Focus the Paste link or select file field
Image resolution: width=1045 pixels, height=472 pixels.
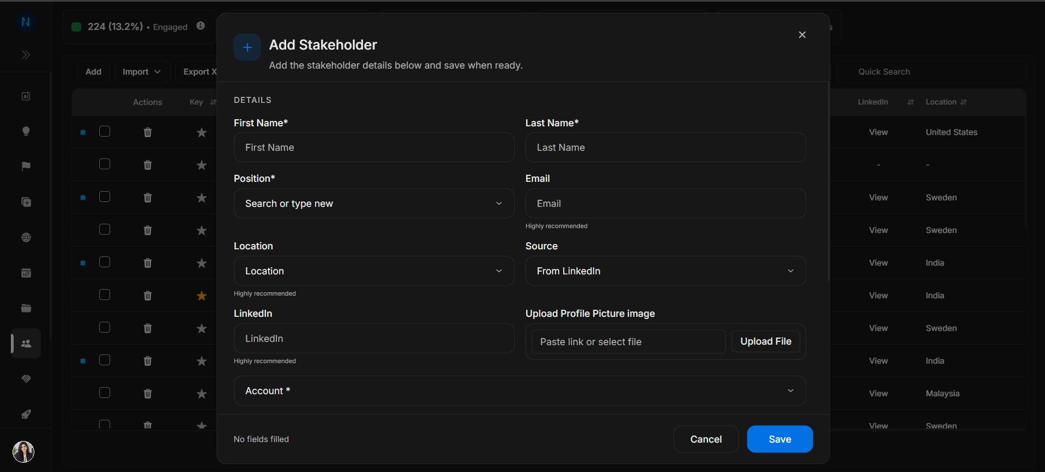click(x=628, y=342)
